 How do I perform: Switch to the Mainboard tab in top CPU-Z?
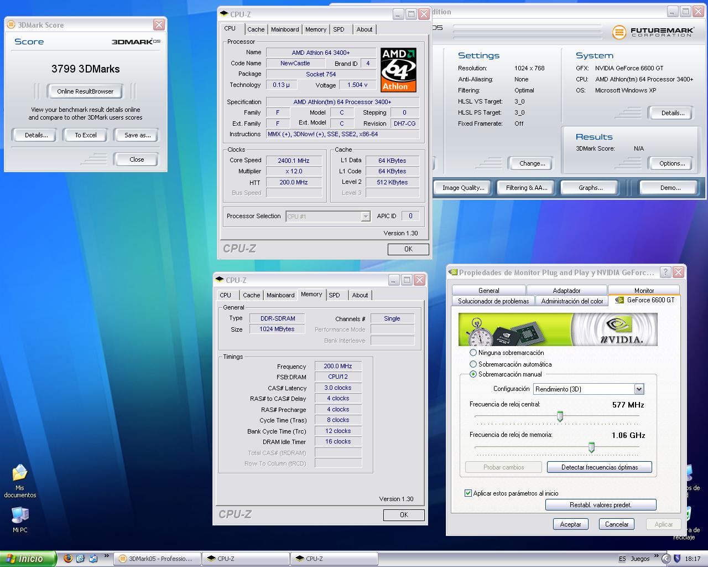285,29
